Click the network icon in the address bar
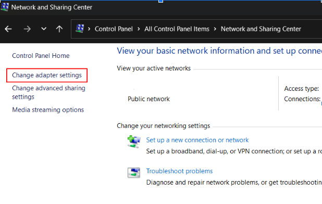 pos(80,29)
